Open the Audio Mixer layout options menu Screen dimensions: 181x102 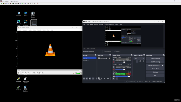pyautogui.click(x=117, y=78)
